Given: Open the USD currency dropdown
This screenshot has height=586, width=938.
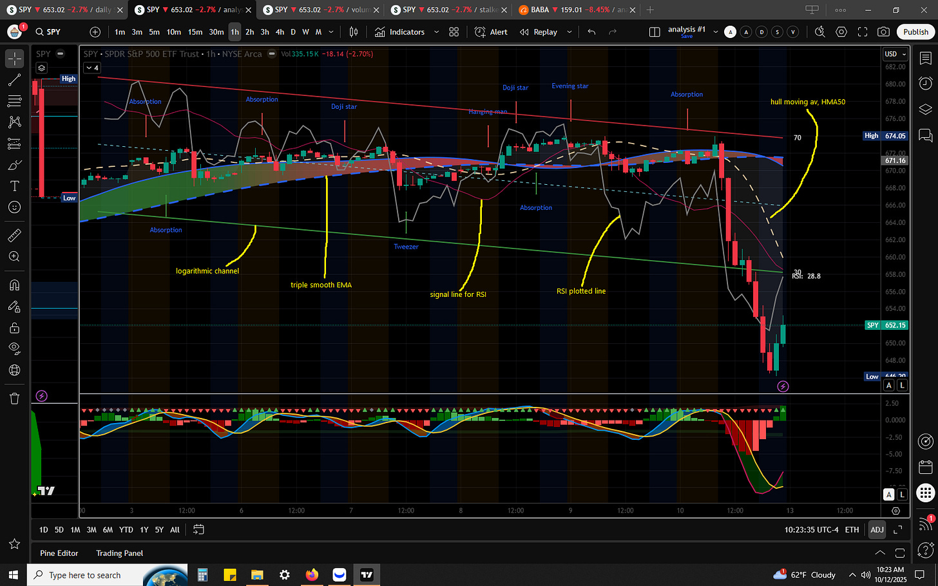Looking at the screenshot, I should (895, 54).
